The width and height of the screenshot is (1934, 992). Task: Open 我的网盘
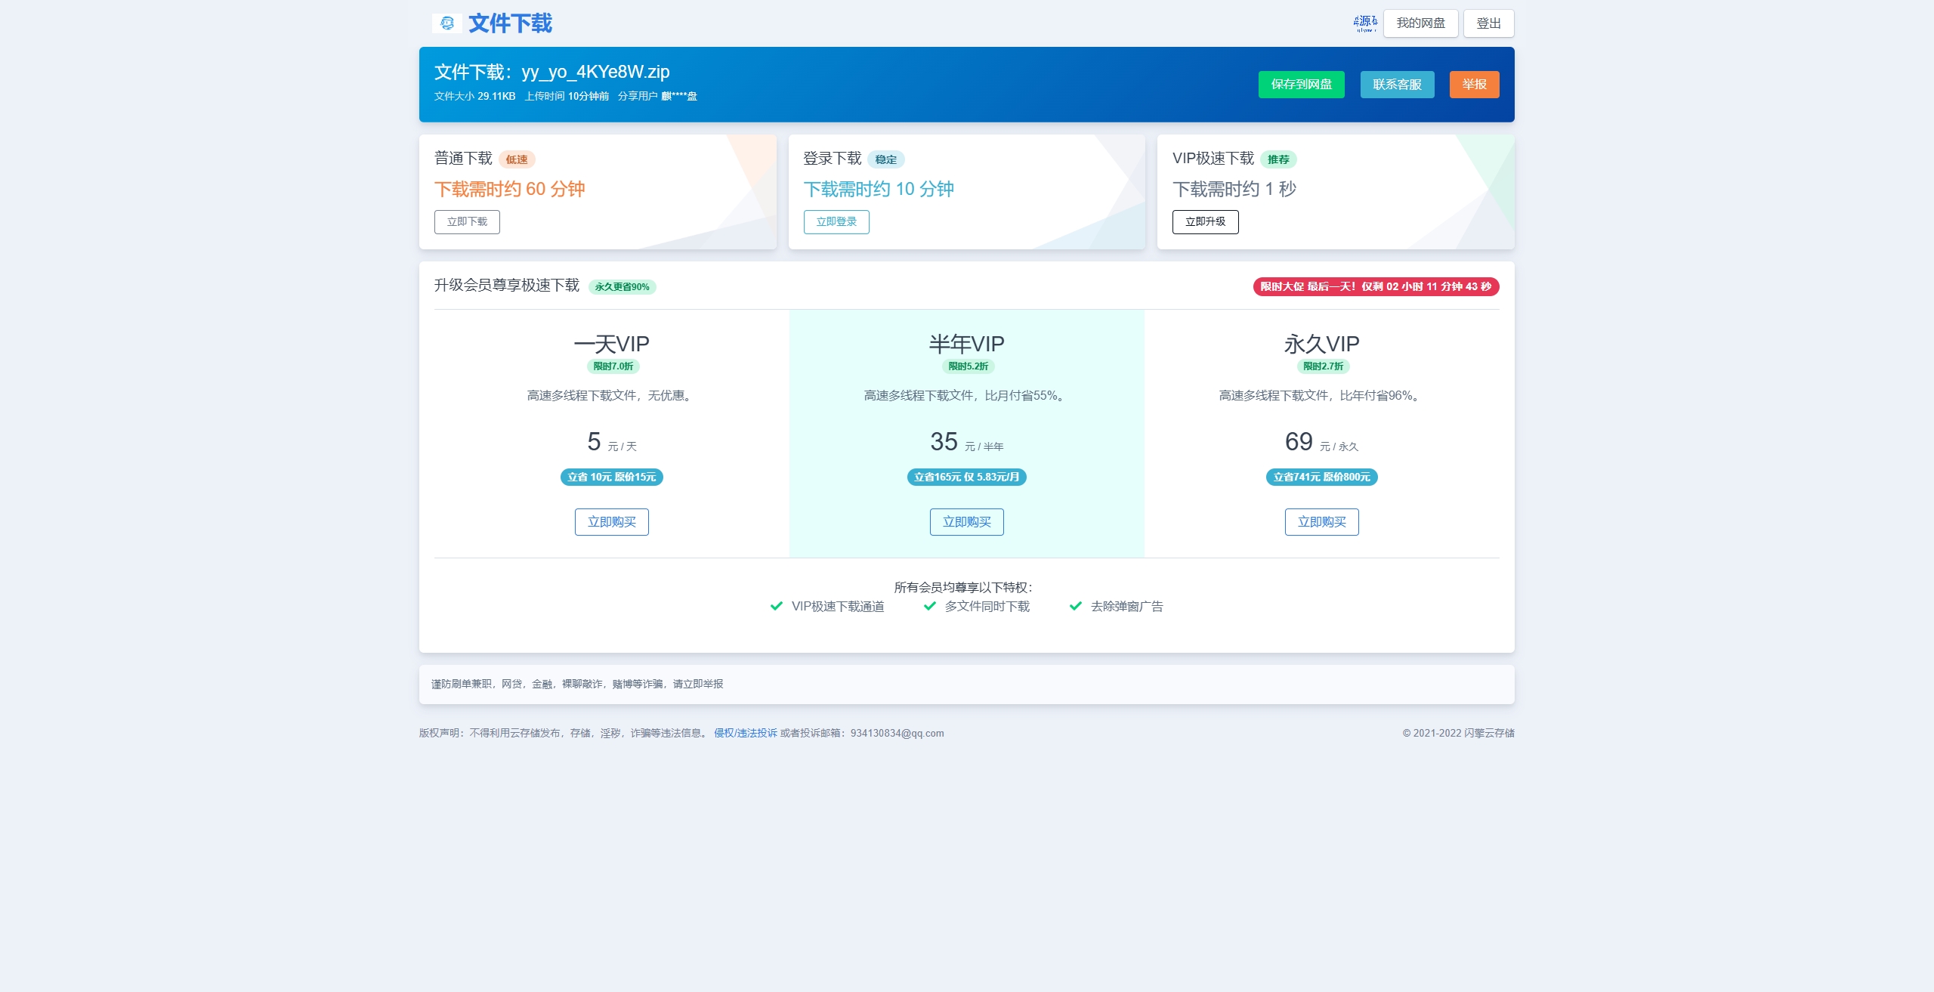coord(1420,23)
